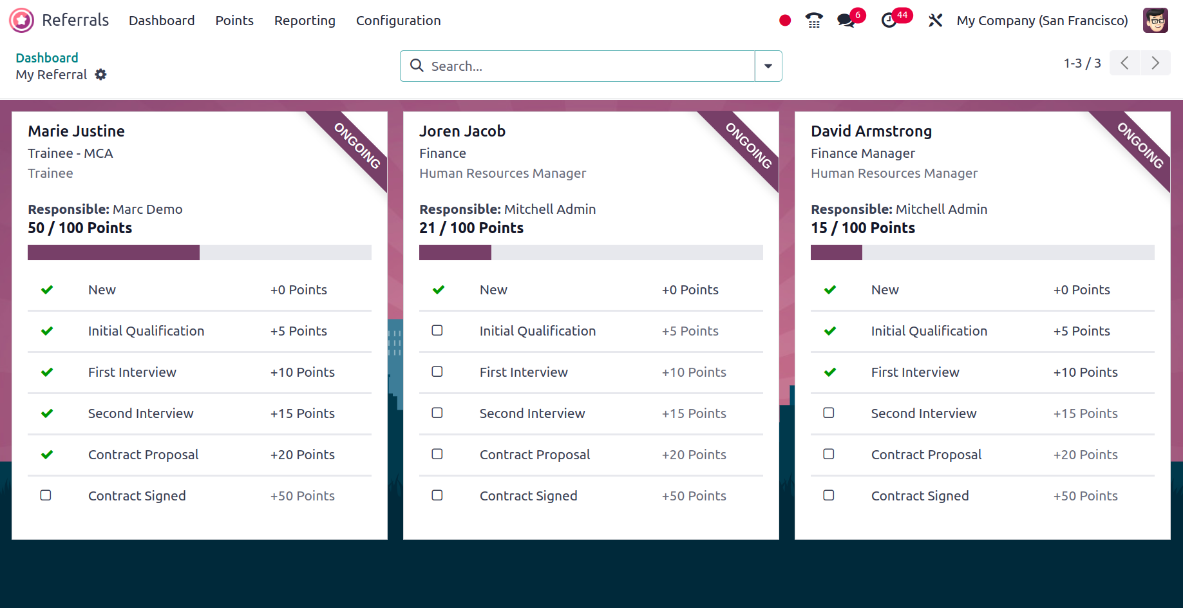This screenshot has height=608, width=1183.
Task: Open the developer tools icon
Action: pyautogui.click(x=935, y=20)
